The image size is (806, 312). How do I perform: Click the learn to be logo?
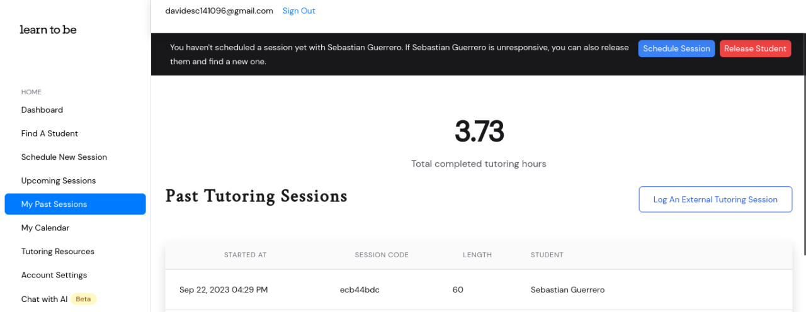click(48, 30)
